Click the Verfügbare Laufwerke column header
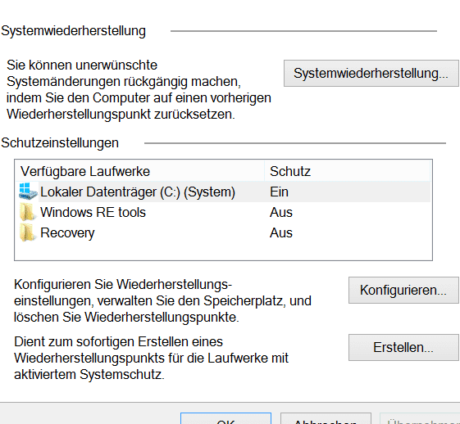The width and height of the screenshot is (460, 424). coord(139,171)
